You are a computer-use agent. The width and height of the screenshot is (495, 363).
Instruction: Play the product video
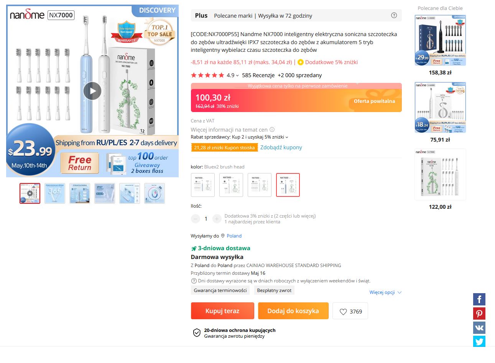92,91
